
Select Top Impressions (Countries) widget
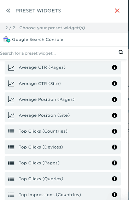point(63,194)
